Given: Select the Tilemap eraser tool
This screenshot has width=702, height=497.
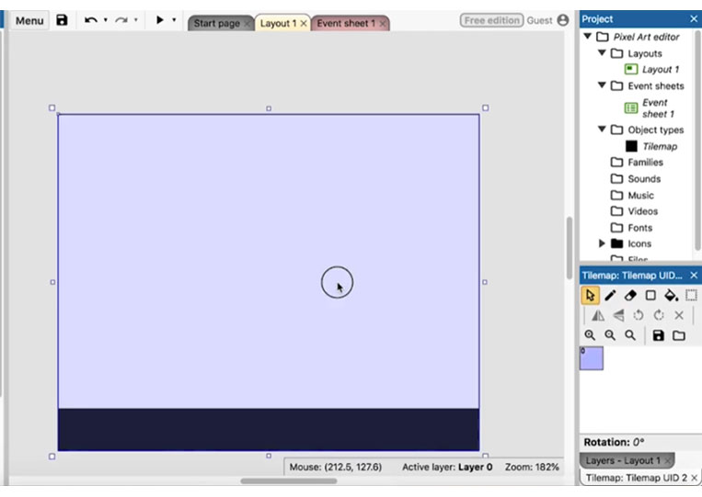Looking at the screenshot, I should 630,296.
